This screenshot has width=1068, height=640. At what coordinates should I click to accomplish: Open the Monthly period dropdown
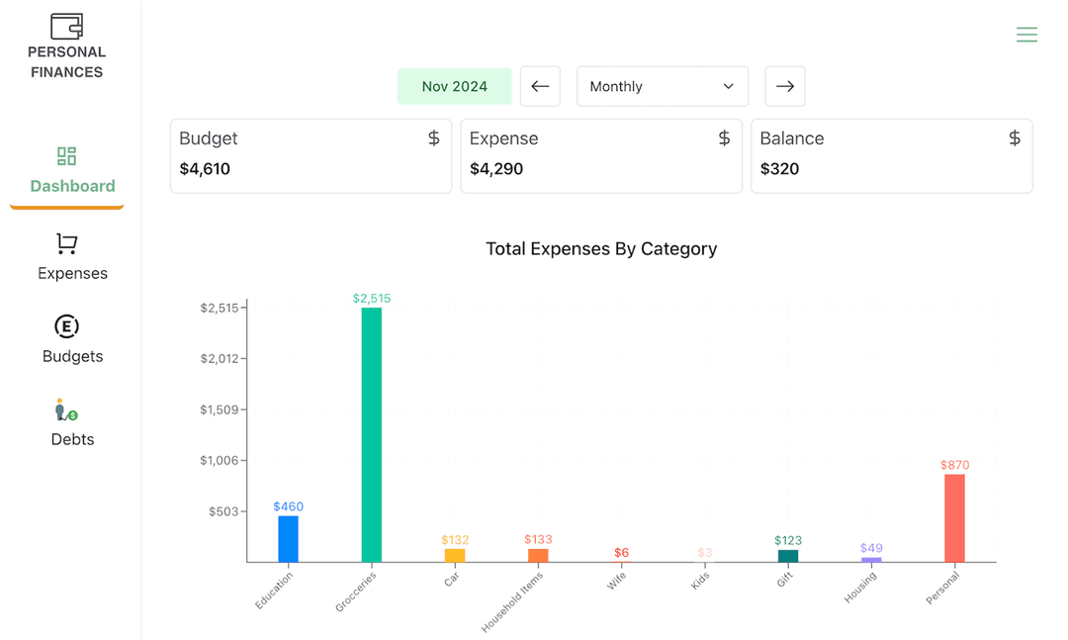click(x=662, y=86)
